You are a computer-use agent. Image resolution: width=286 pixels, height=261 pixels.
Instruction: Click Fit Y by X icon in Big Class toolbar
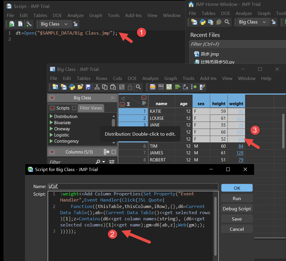coord(186,87)
